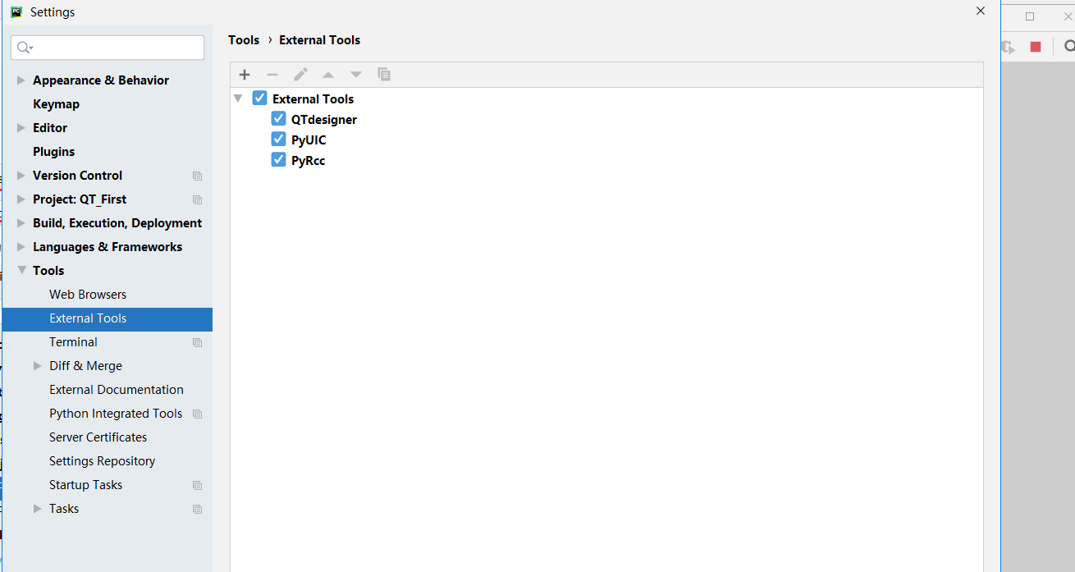Viewport: 1075px width, 572px height.
Task: Expand the Version Control section
Action: (21, 176)
